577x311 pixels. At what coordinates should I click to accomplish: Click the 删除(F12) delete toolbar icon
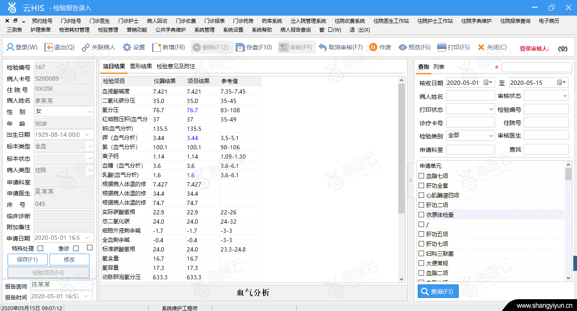(x=196, y=47)
